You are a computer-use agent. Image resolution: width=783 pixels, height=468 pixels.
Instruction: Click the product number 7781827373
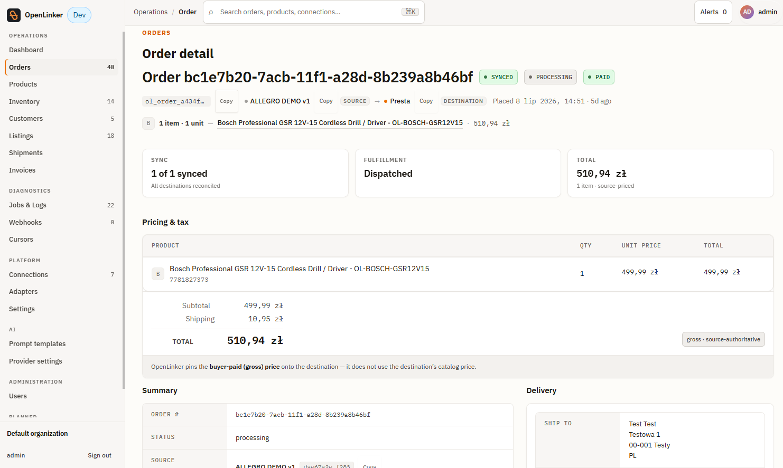189,280
